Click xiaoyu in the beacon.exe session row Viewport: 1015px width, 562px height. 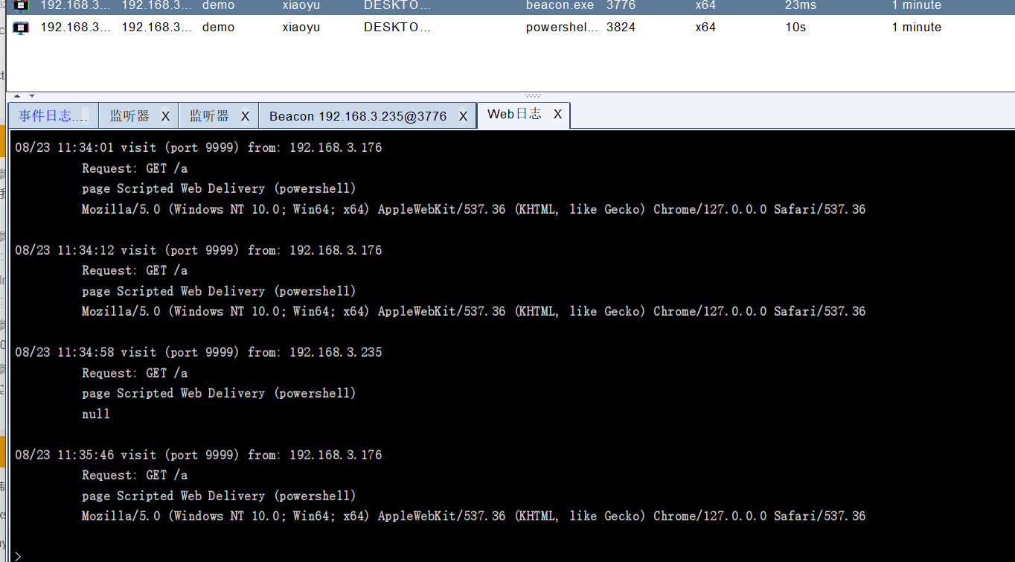pos(301,5)
